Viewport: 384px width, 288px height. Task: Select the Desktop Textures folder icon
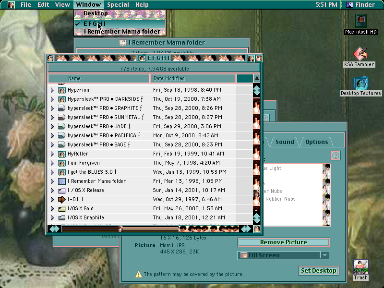coord(361,83)
